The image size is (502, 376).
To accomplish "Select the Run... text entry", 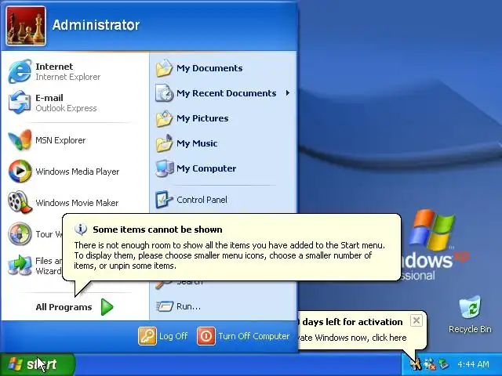I will coord(188,306).
